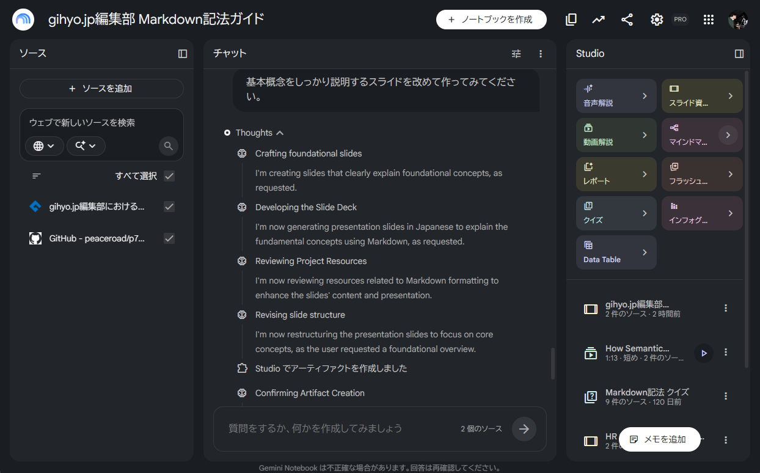Click メモを追加 button
This screenshot has height=473, width=760.
[x=659, y=439]
